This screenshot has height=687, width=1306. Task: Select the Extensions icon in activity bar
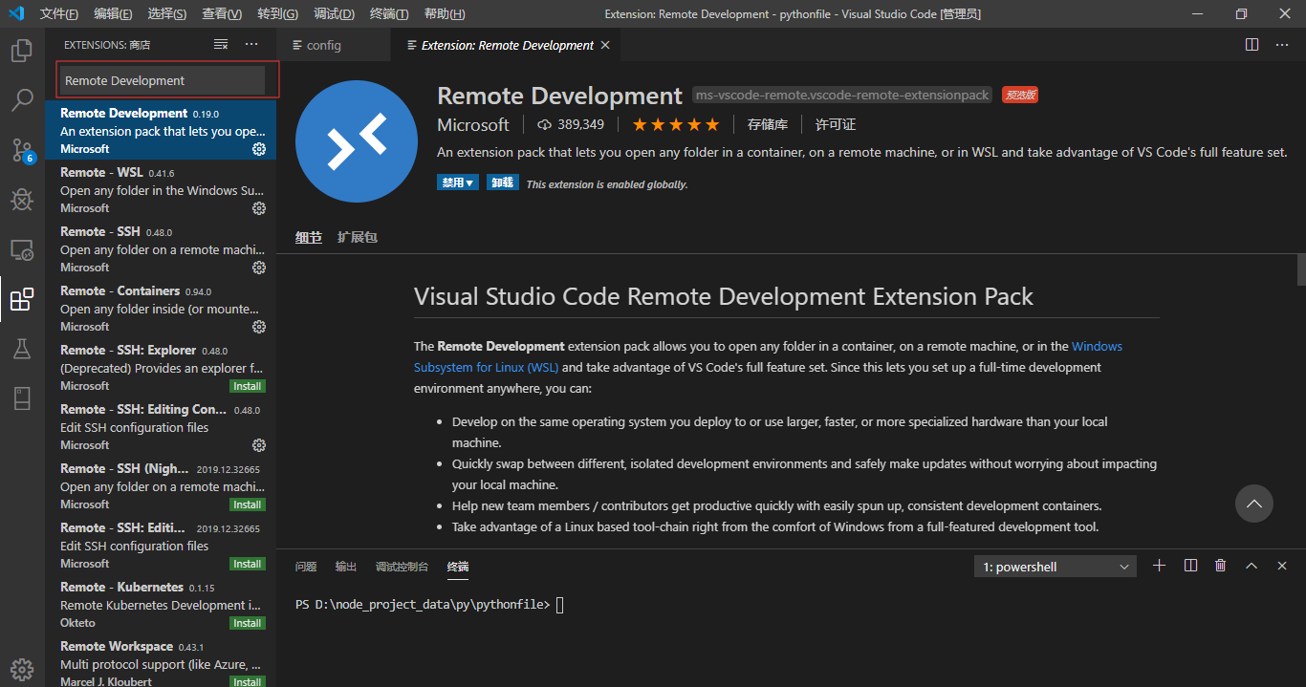[22, 299]
